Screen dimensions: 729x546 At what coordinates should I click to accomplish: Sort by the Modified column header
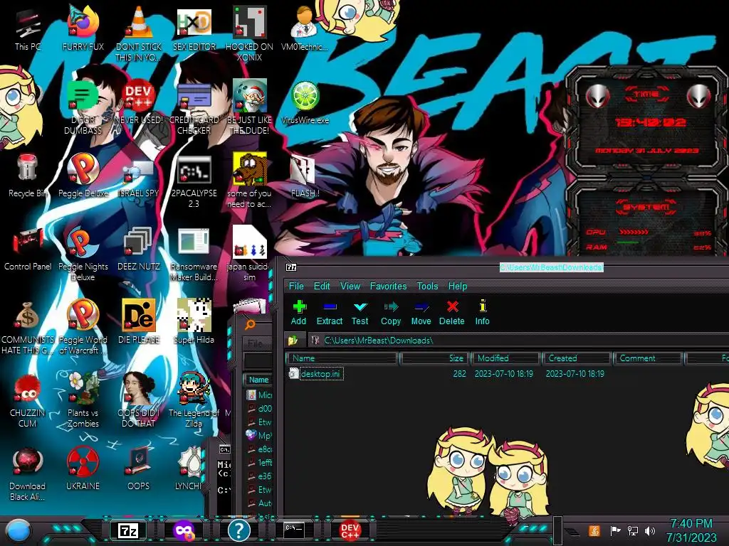coord(506,358)
